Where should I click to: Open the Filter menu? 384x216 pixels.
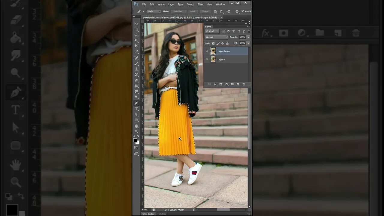click(x=200, y=4)
